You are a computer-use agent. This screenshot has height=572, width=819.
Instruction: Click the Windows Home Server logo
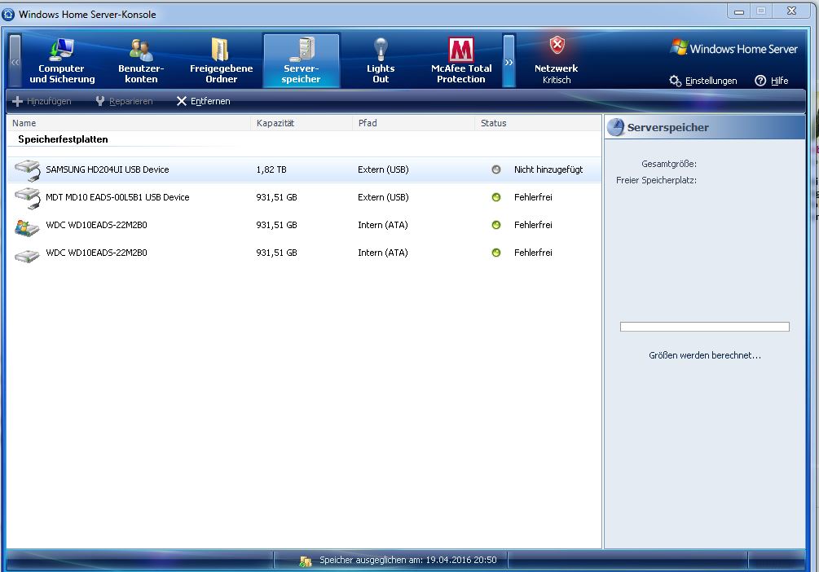[x=734, y=48]
